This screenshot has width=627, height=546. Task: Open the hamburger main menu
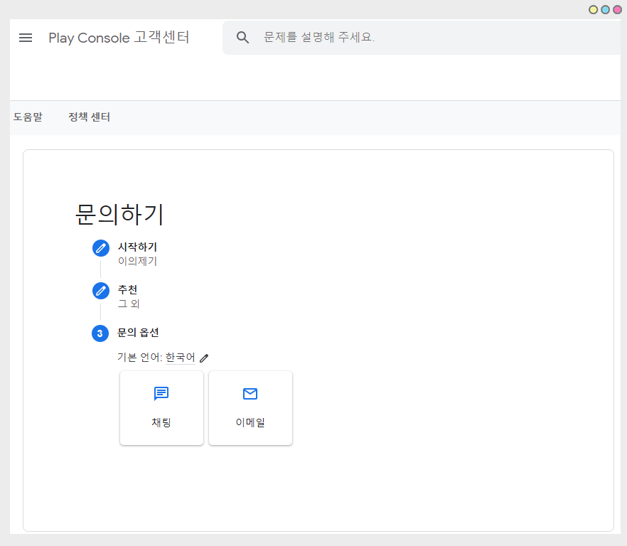pyautogui.click(x=26, y=38)
